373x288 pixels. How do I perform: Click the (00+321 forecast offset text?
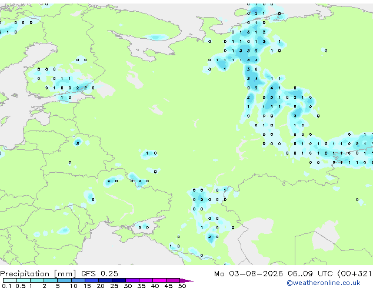[x=354, y=273]
